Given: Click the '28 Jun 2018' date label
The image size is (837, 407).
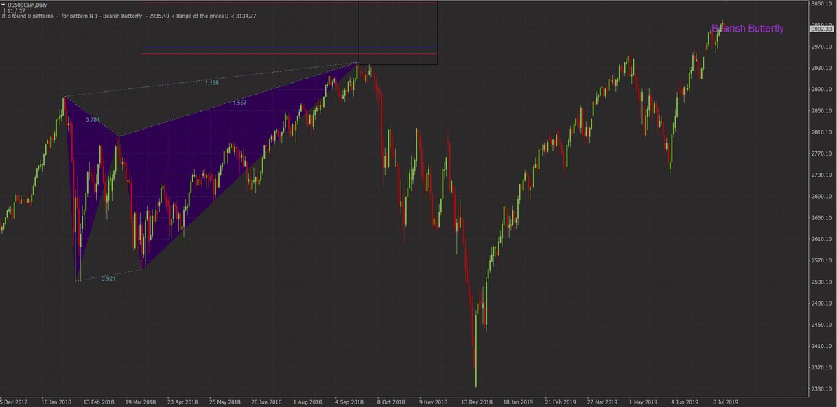Looking at the screenshot, I should click(266, 402).
